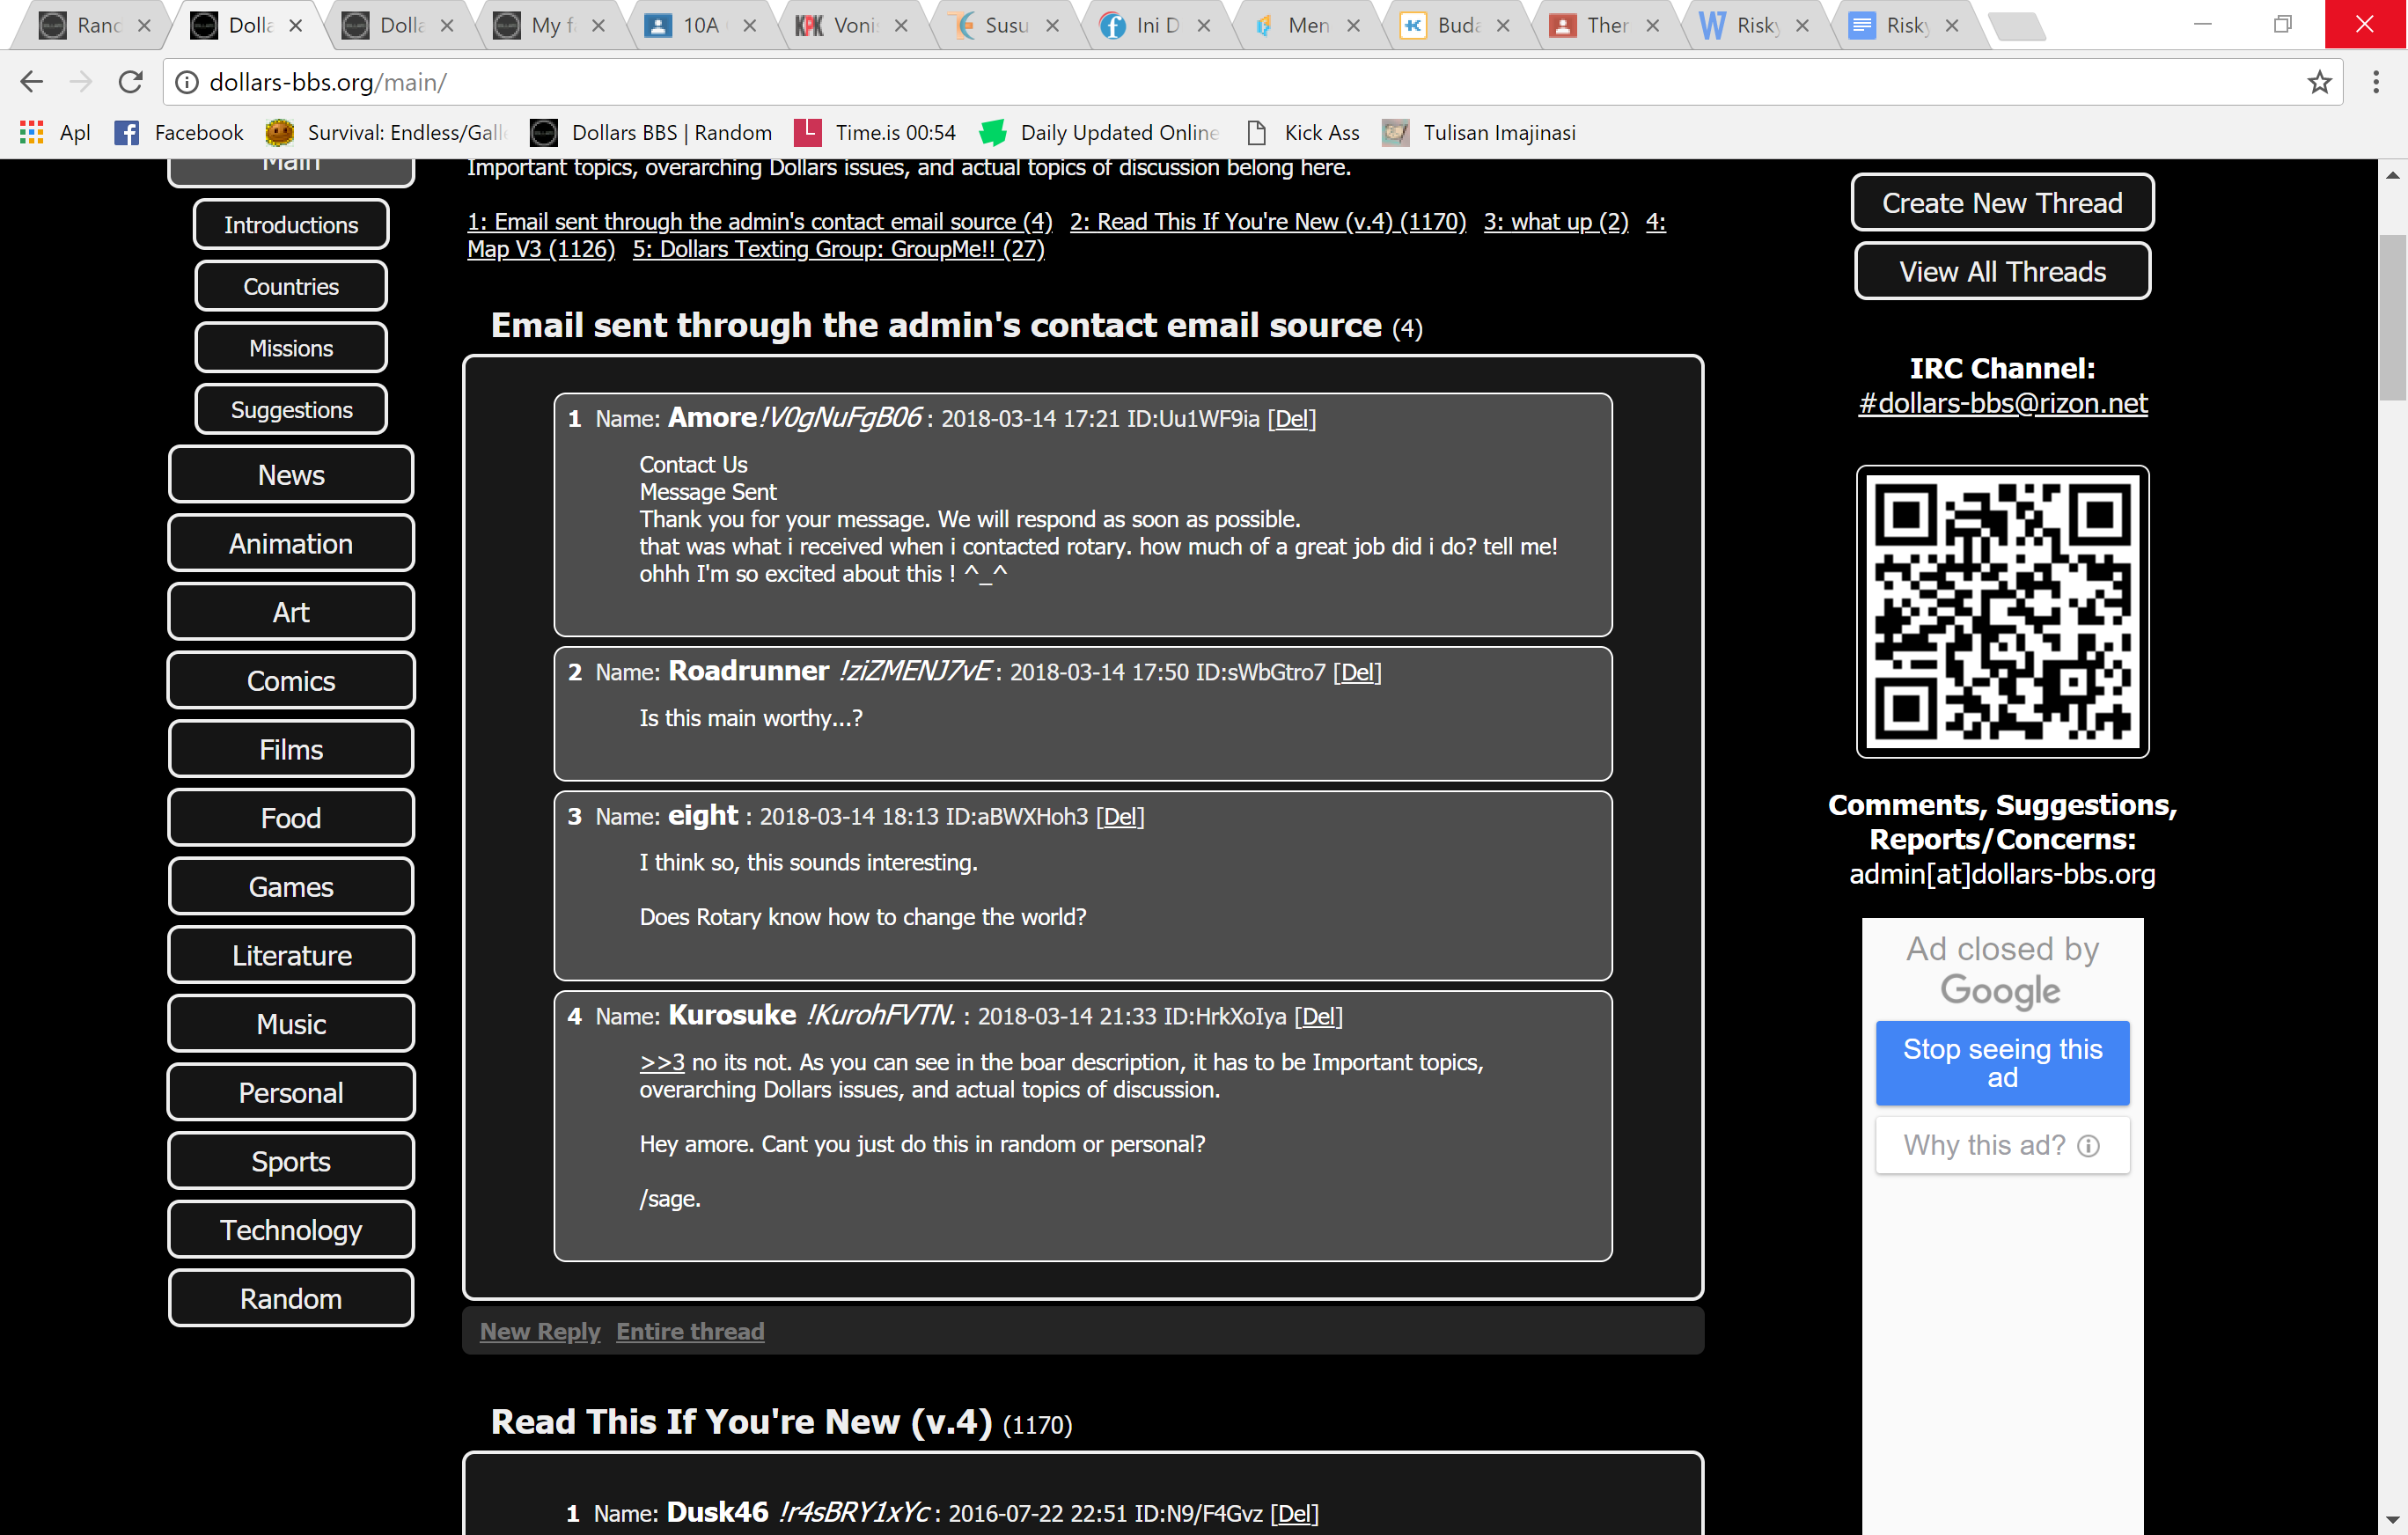Click the Random sidebar icon

click(x=290, y=1298)
